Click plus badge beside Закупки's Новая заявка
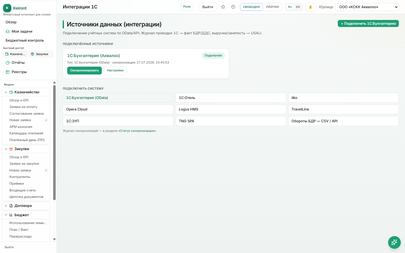This screenshot has width=405, height=253. [46, 170]
